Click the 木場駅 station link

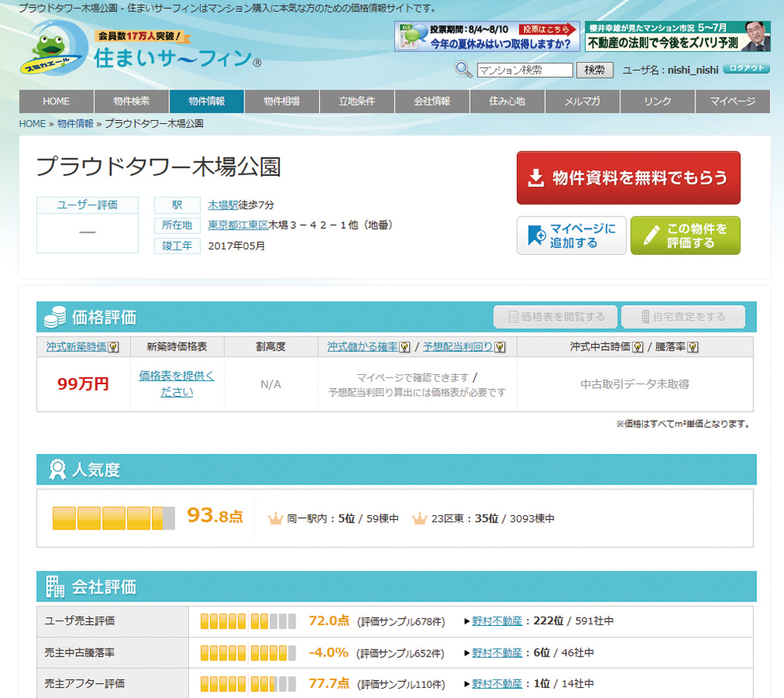tap(223, 205)
